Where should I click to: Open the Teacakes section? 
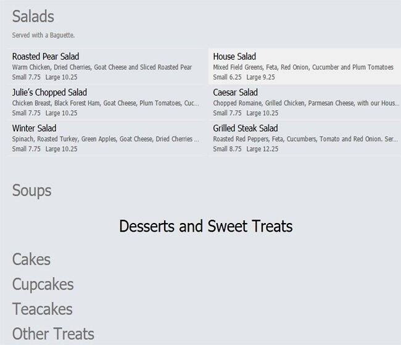pos(43,309)
